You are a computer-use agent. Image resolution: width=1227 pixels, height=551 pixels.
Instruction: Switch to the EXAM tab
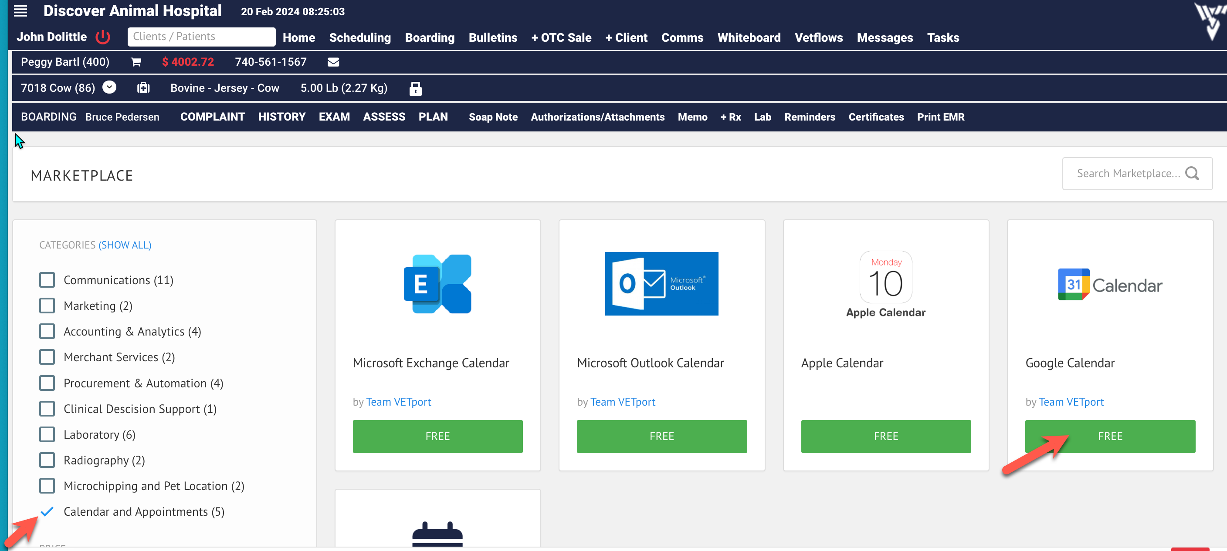pyautogui.click(x=334, y=117)
